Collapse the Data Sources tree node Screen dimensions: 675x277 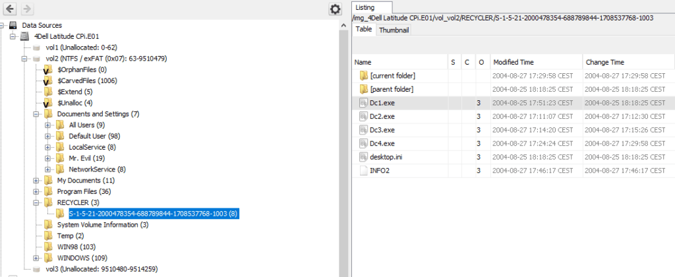(2, 26)
